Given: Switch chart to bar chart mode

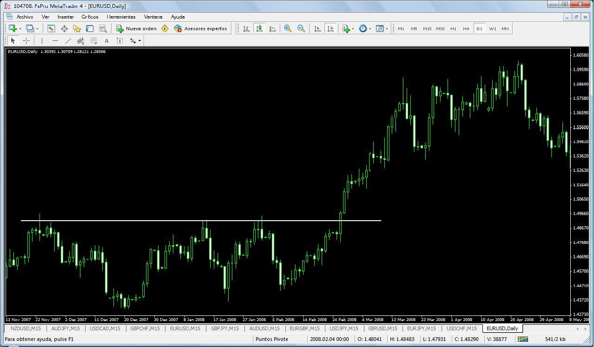Looking at the screenshot, I should pyautogui.click(x=246, y=28).
